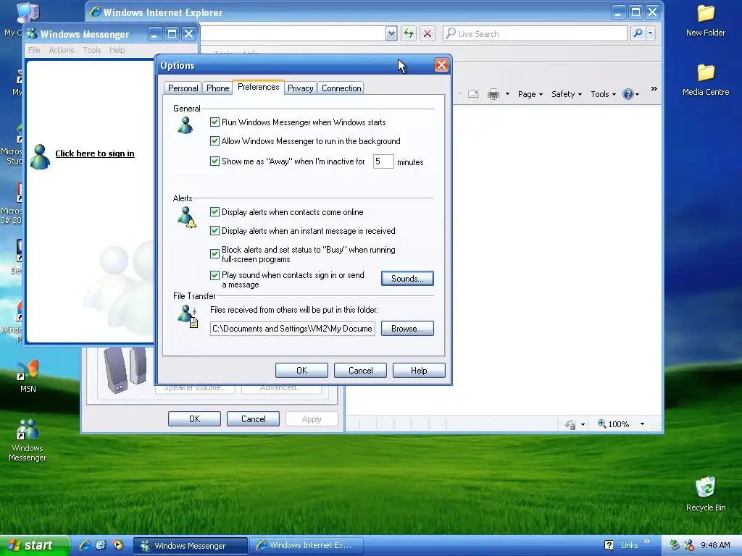The image size is (742, 556).
Task: Open the Connection tab
Action: 341,88
